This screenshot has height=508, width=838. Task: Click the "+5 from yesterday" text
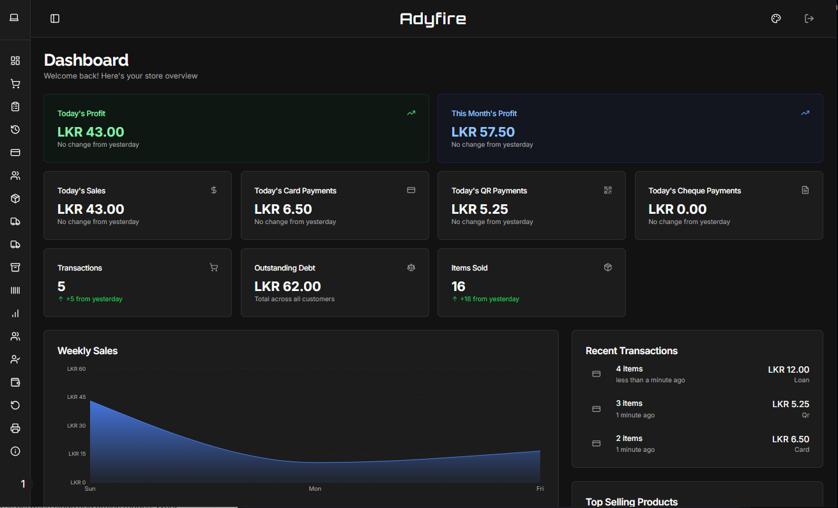click(94, 299)
